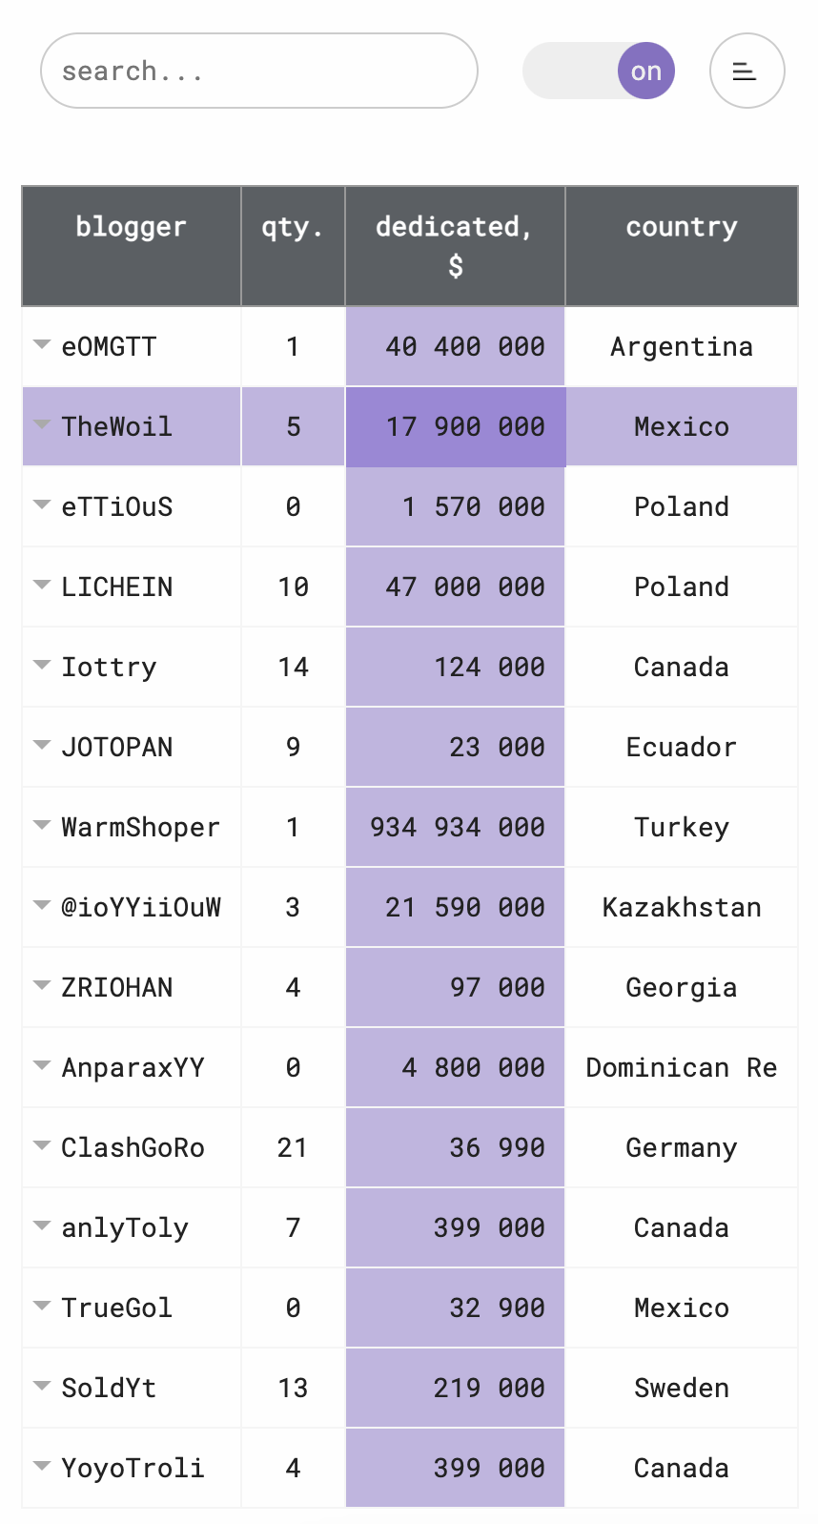Expand the ZRIOHAN row triangle
The width and height of the screenshot is (818, 1524).
41,985
